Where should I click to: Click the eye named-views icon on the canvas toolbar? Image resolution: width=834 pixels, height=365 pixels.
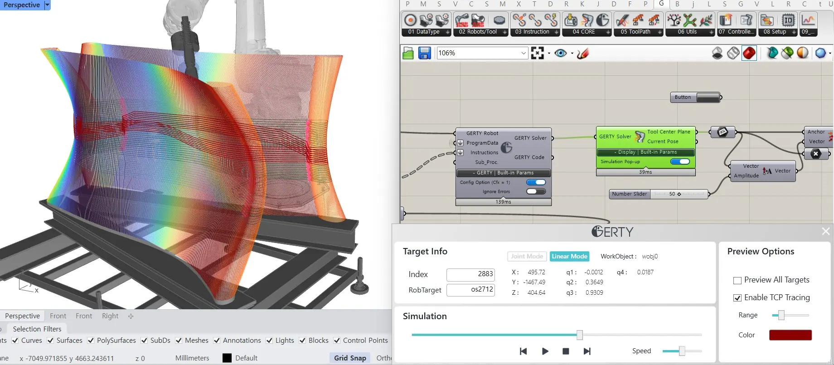point(561,53)
